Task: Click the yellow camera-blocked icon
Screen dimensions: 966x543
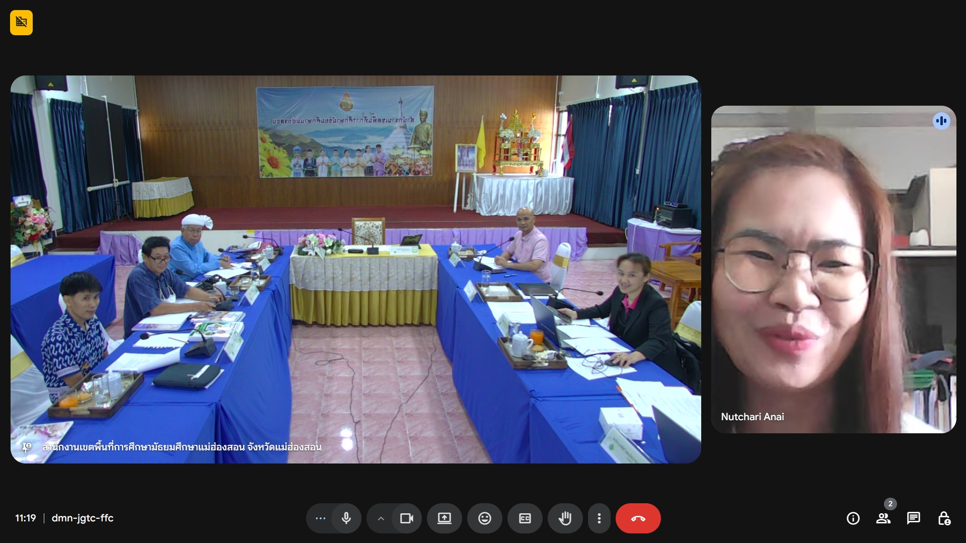Action: 21,23
